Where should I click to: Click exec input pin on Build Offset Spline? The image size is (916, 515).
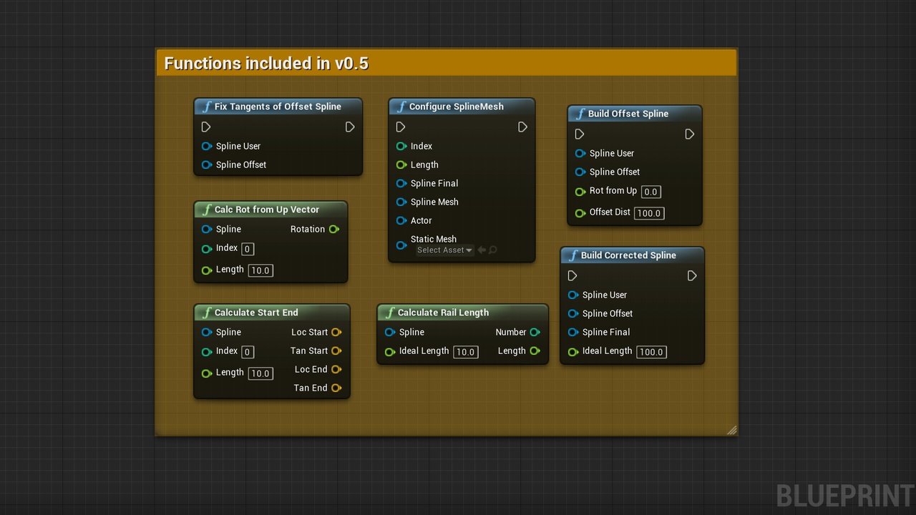pyautogui.click(x=580, y=134)
